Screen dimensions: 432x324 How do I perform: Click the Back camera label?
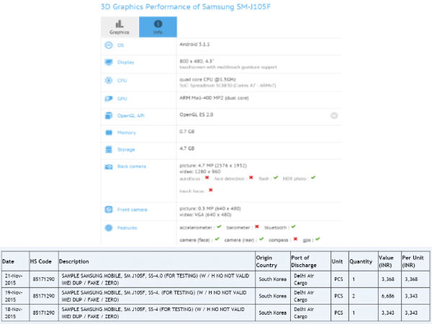tap(132, 166)
